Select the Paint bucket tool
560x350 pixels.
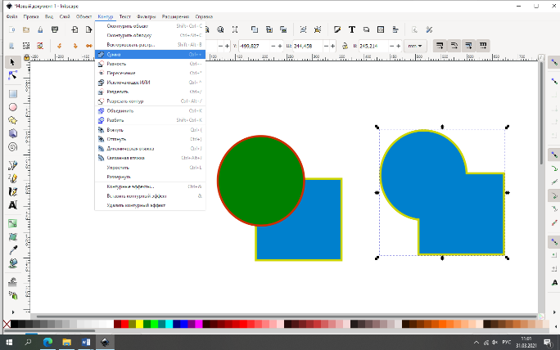tap(13, 263)
